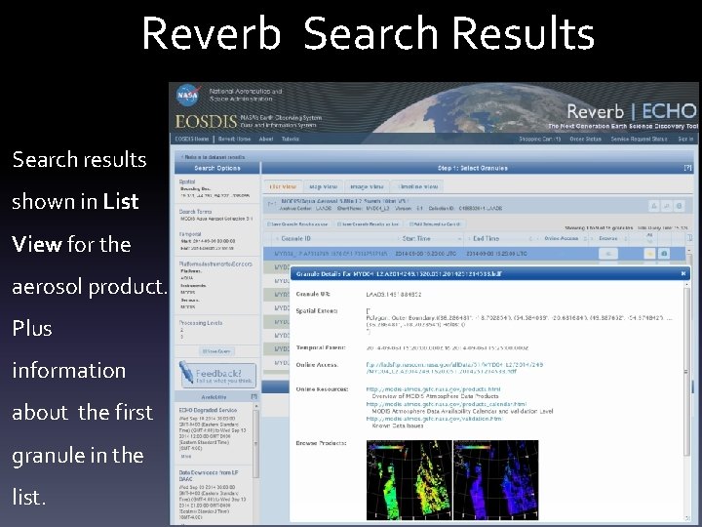Open the ftp Online Access link
Viewport: 702px width, 527px height.
pyautogui.click(x=455, y=368)
